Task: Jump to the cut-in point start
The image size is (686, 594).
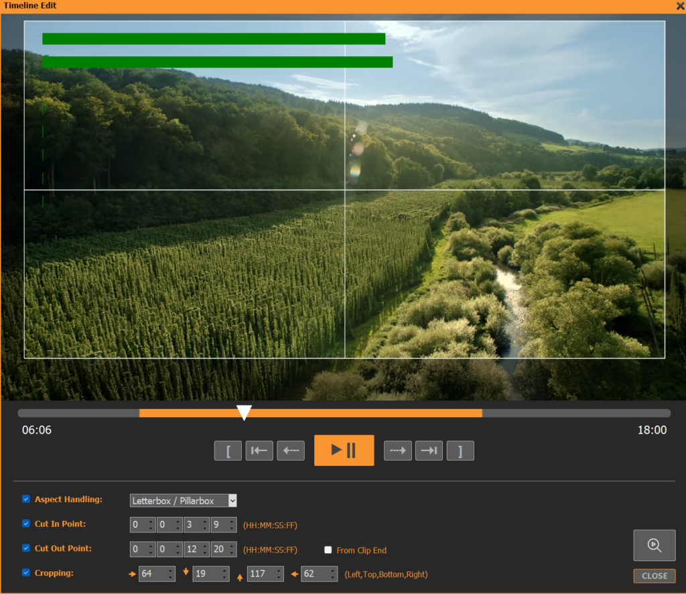Action: click(x=259, y=451)
